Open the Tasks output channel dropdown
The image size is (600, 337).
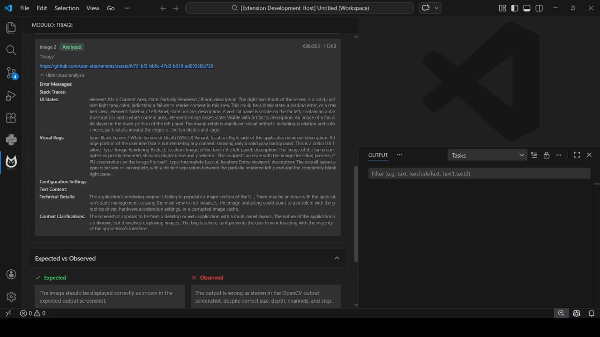pyautogui.click(x=487, y=155)
